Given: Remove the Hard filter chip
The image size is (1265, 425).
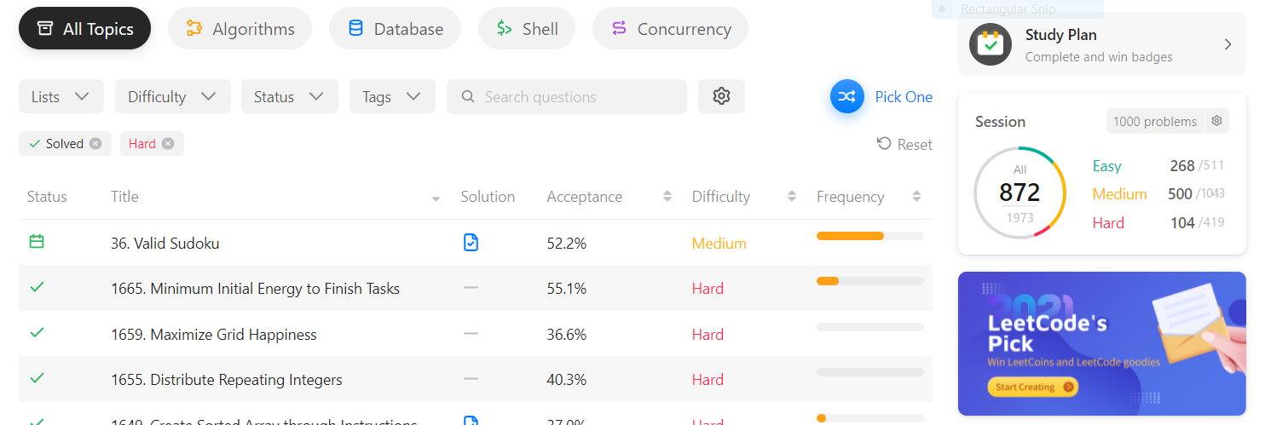Looking at the screenshot, I should [168, 144].
